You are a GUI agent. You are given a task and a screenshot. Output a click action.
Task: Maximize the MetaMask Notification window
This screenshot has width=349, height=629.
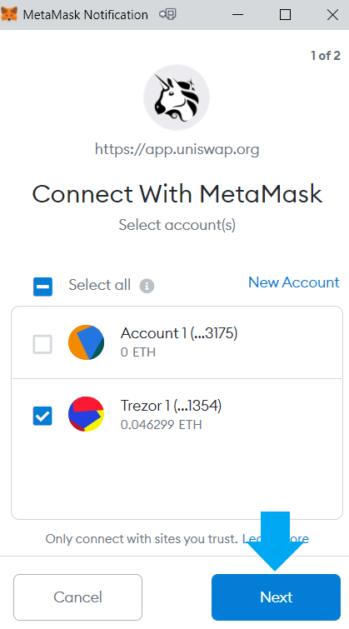(x=285, y=15)
